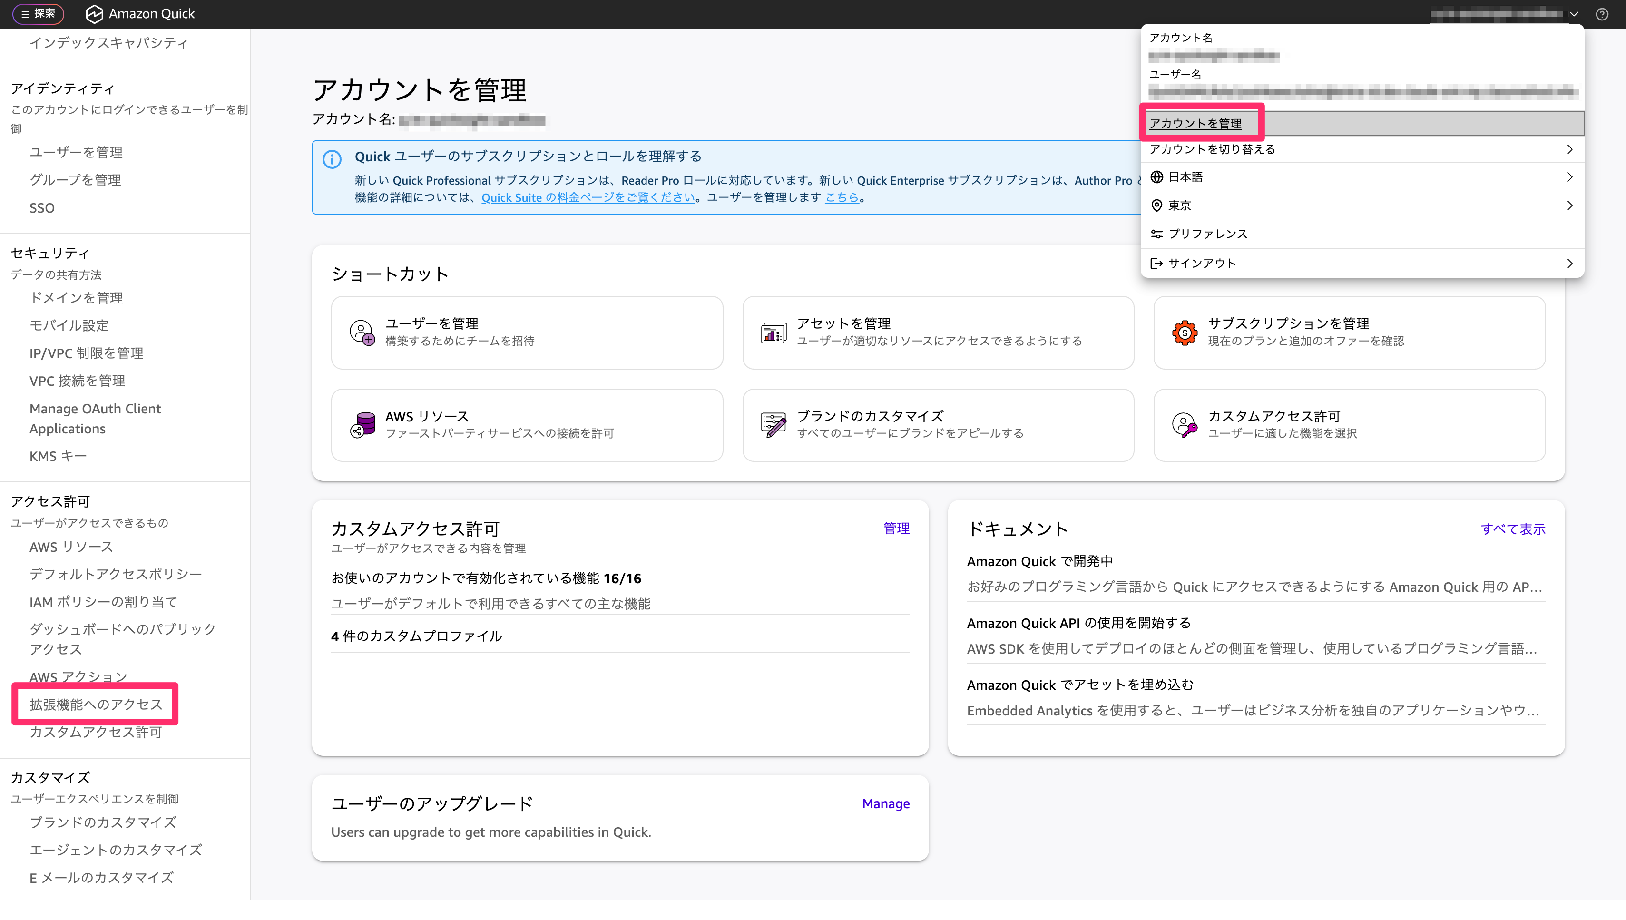Click the sign-out arrow icon beside サインアウト
Viewport: 1626px width, 920px height.
click(1156, 263)
